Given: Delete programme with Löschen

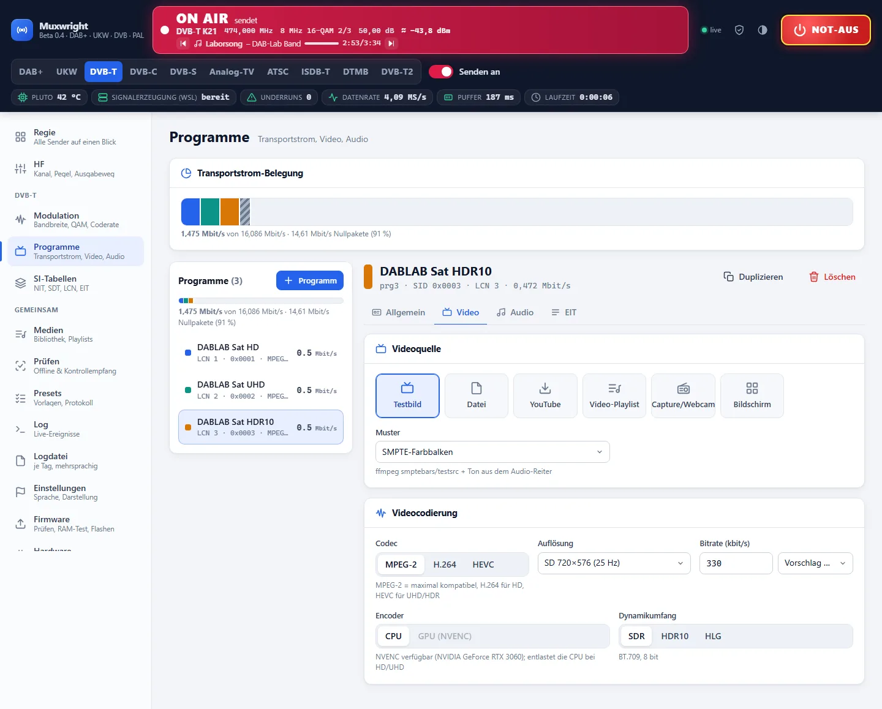Looking at the screenshot, I should pyautogui.click(x=832, y=277).
